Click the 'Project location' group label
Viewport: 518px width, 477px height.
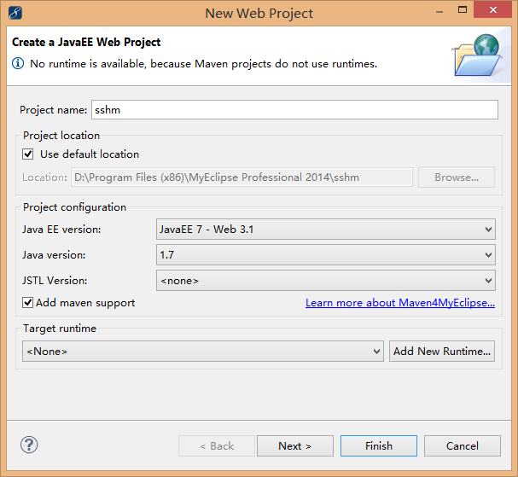pyautogui.click(x=61, y=136)
